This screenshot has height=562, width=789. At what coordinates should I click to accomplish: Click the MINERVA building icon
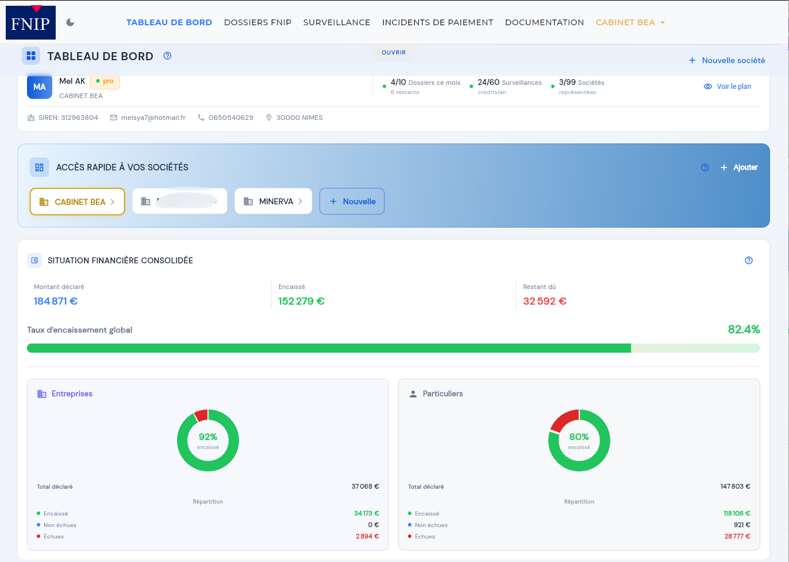coord(248,201)
